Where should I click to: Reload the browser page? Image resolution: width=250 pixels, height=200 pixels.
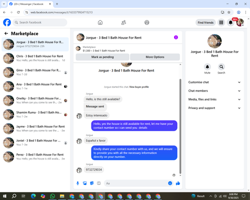click(18, 12)
